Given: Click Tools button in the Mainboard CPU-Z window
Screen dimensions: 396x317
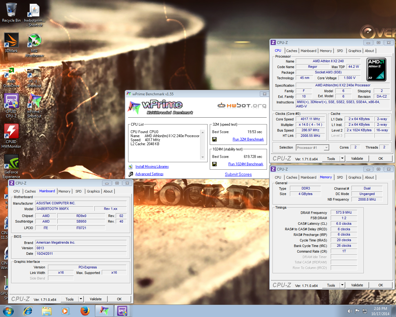Looking at the screenshot, I should point(70,299).
